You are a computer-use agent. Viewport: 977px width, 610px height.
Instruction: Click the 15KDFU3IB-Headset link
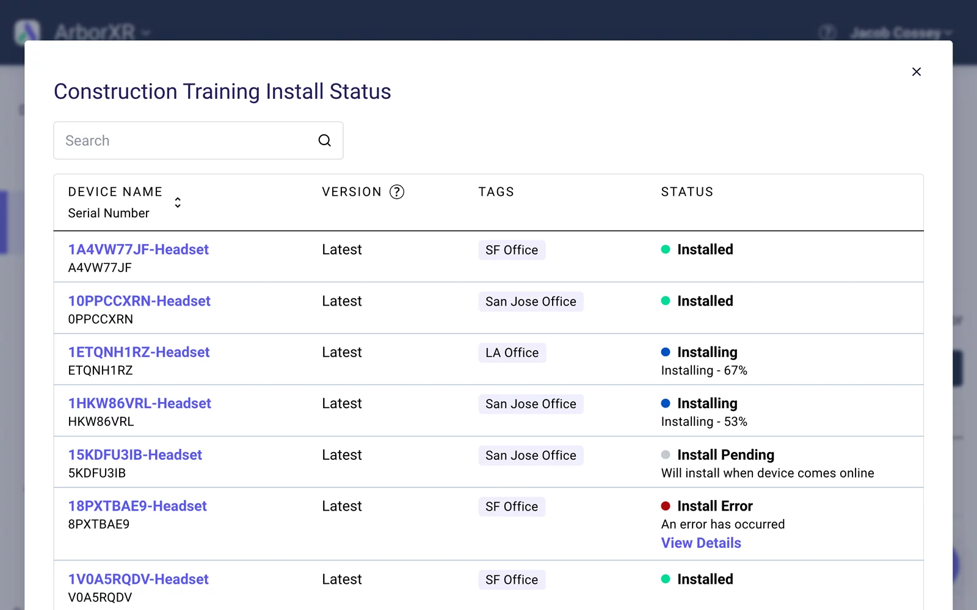click(135, 454)
